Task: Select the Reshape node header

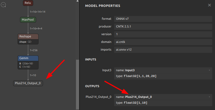Action: [28, 37]
